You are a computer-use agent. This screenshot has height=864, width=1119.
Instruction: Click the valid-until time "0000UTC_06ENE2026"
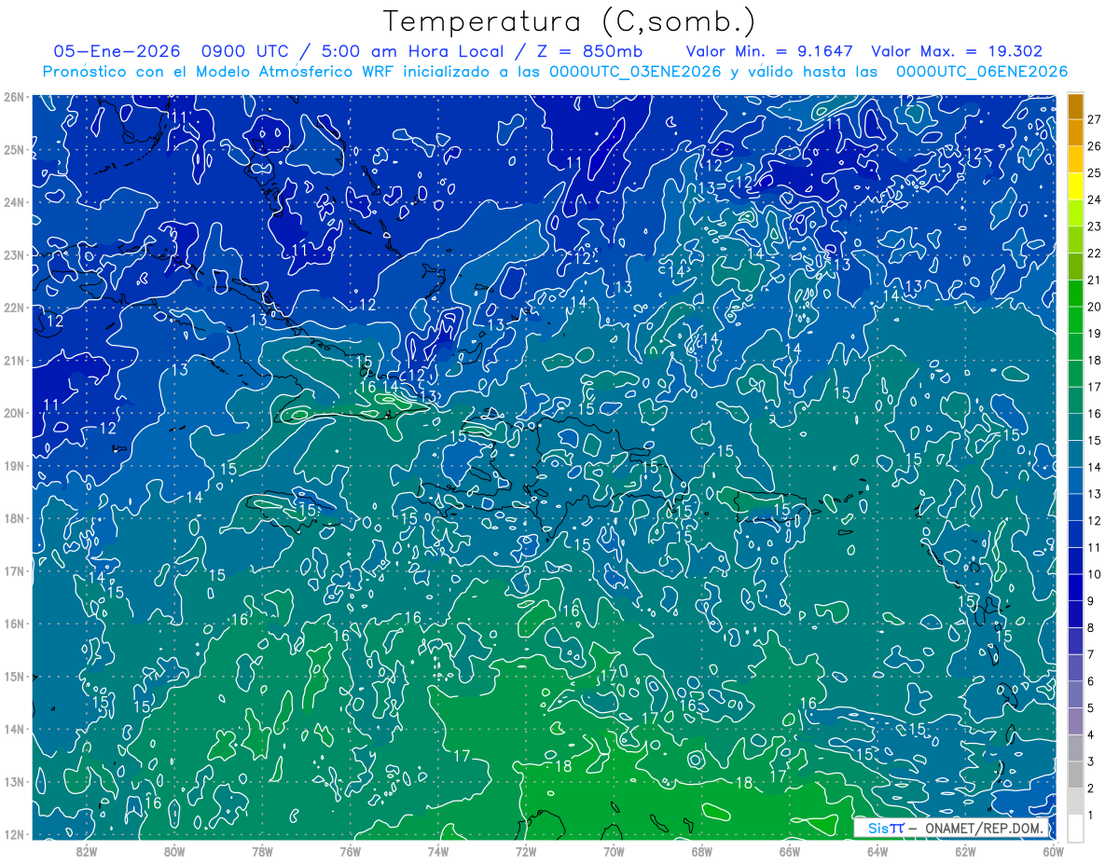click(982, 72)
